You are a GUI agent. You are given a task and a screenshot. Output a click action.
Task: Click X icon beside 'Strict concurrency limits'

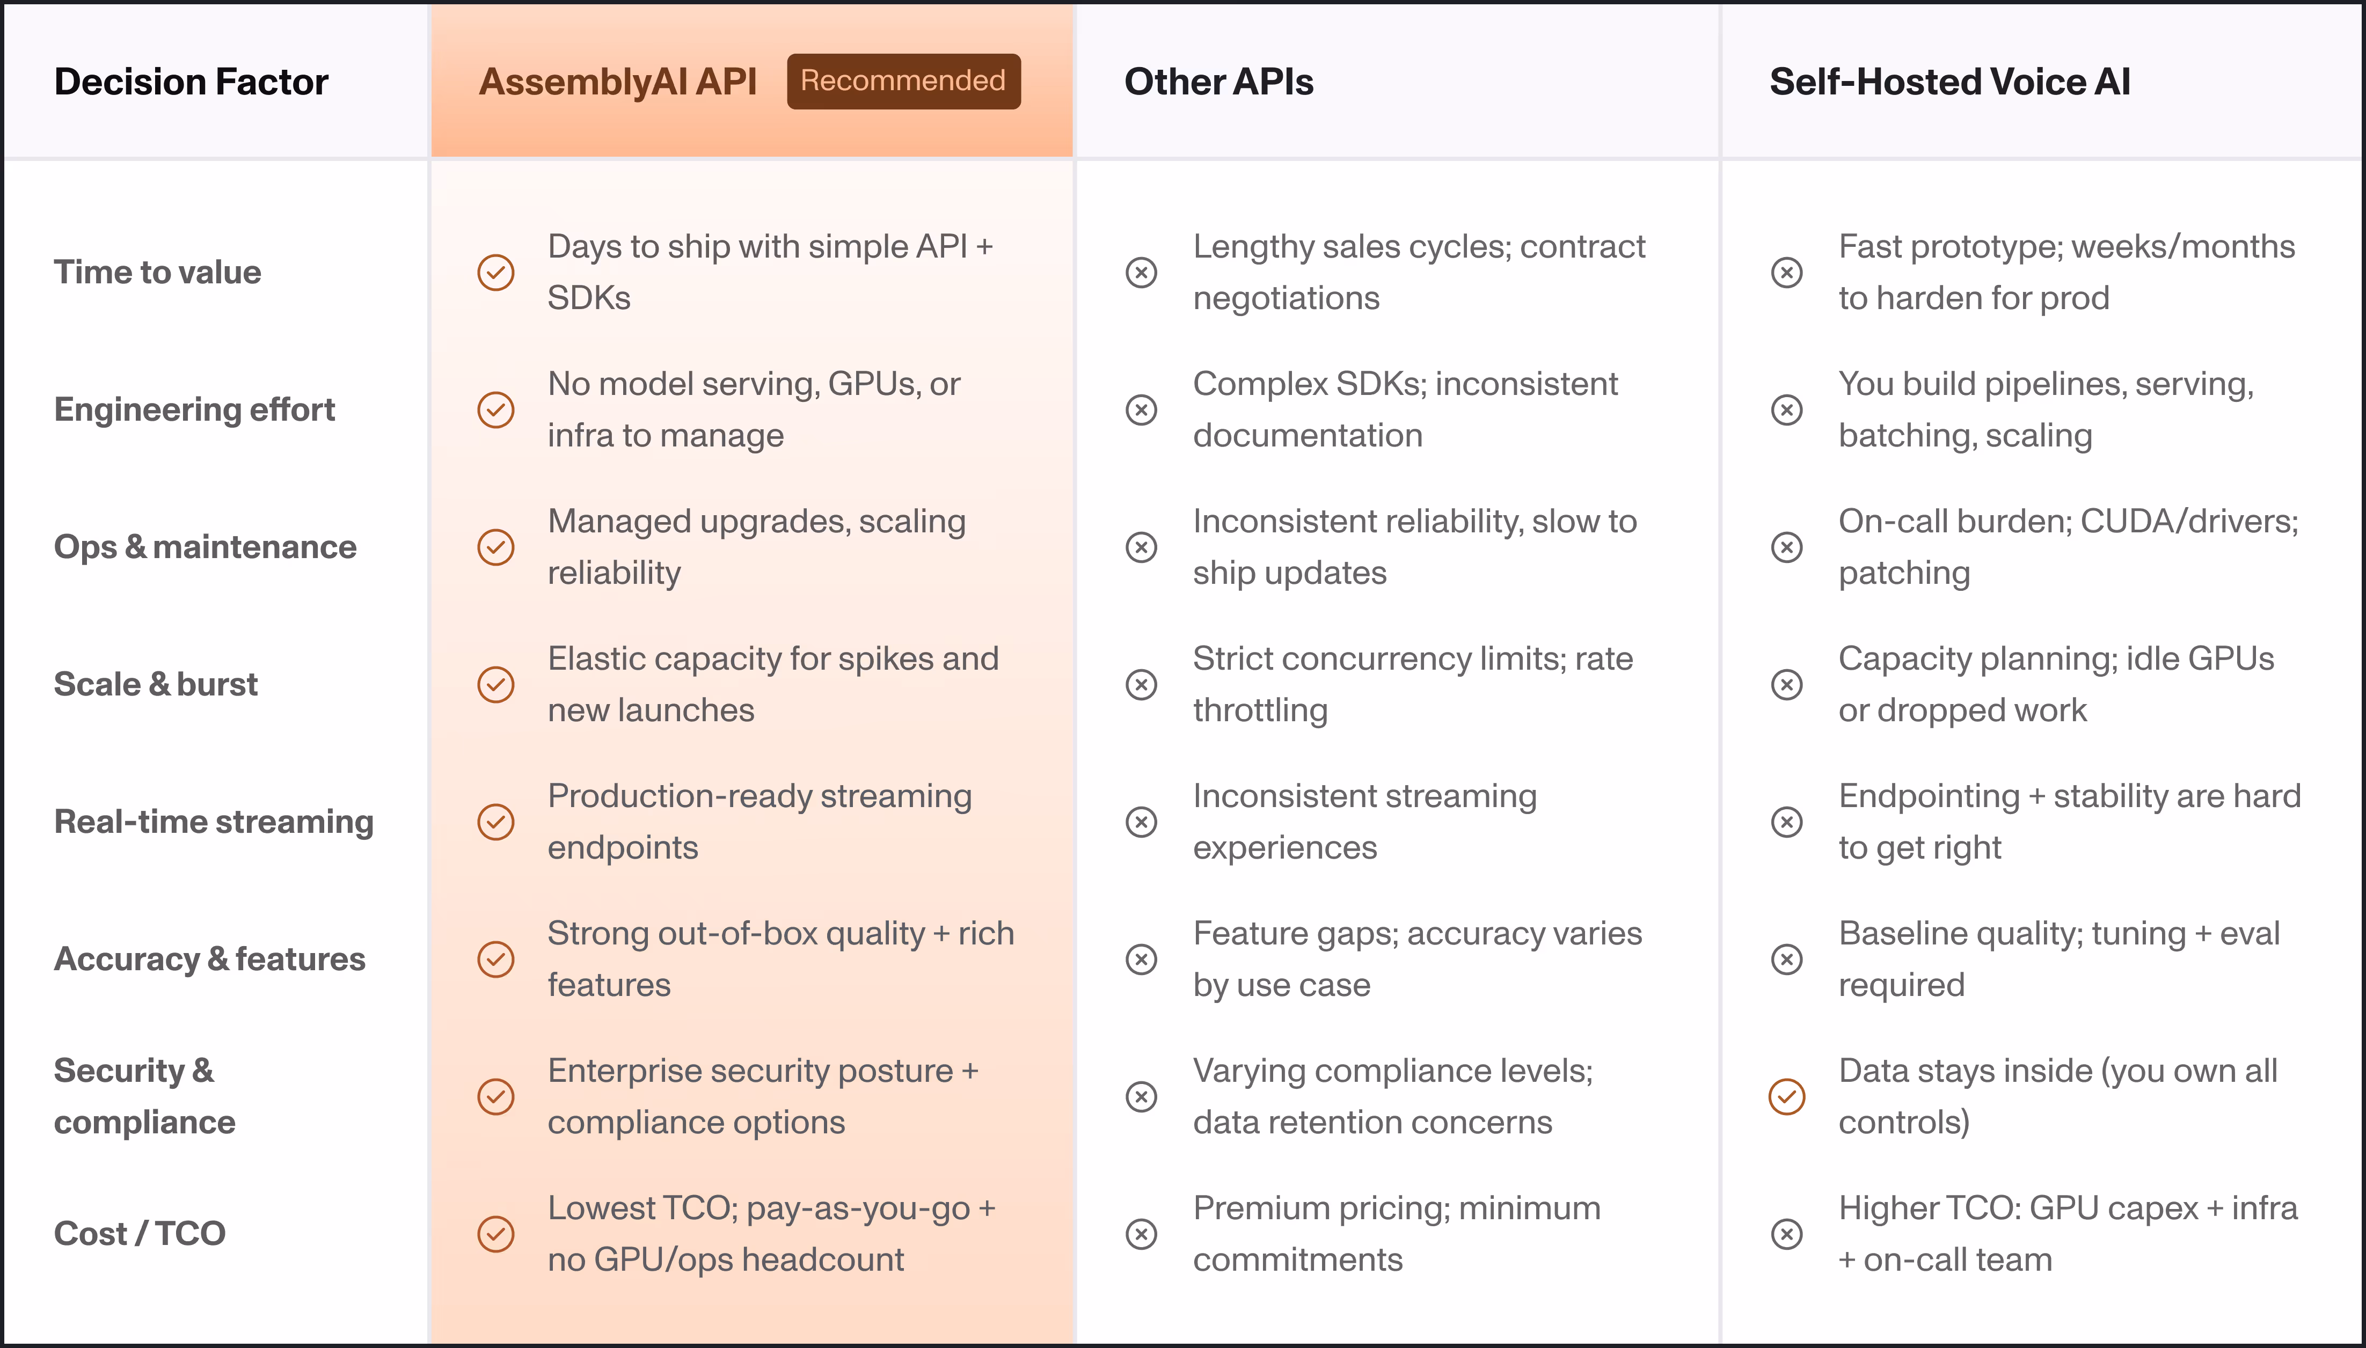point(1141,684)
